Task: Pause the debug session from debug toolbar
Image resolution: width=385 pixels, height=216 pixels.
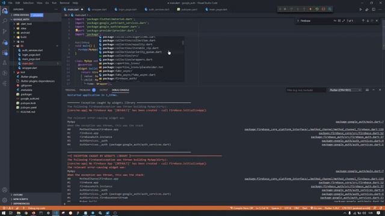Action: tap(285, 9)
